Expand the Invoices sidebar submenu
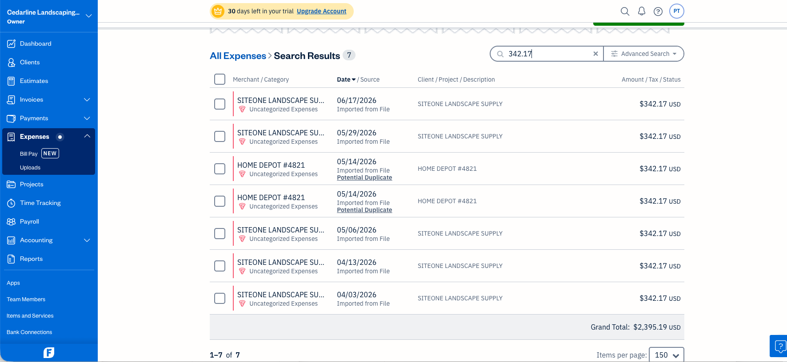The height and width of the screenshot is (362, 787). click(87, 100)
